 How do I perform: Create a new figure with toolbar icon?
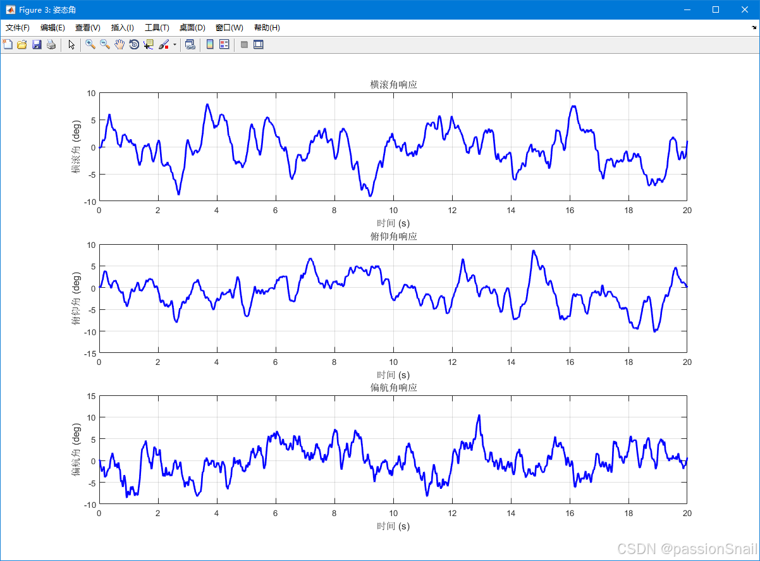click(8, 44)
